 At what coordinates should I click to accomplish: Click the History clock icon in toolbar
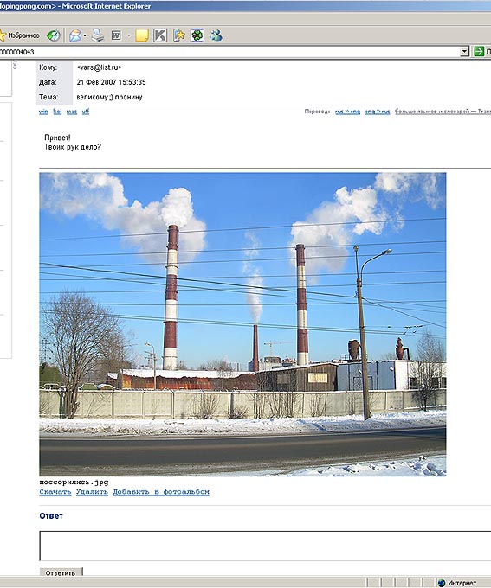[x=54, y=35]
